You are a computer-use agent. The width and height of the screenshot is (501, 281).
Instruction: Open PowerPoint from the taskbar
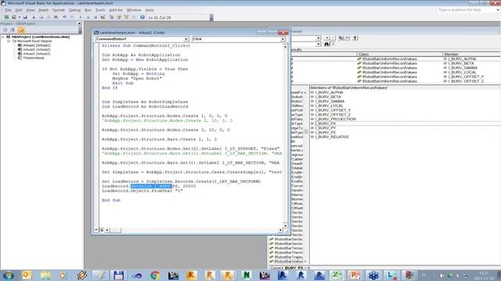[x=355, y=276]
